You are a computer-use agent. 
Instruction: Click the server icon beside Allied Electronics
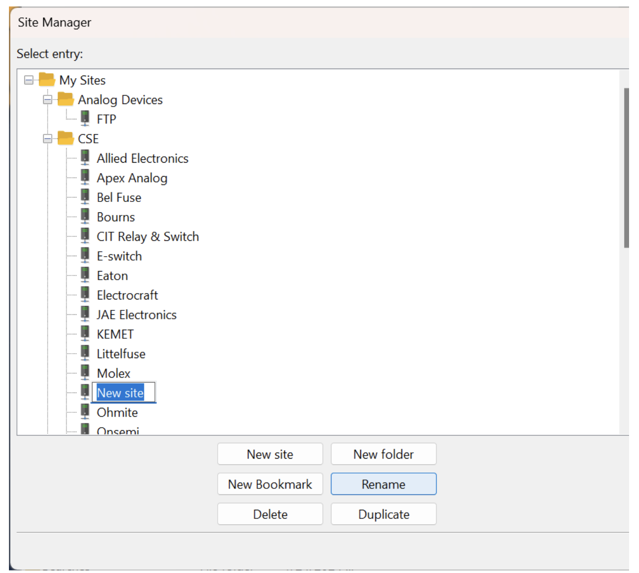click(x=85, y=158)
